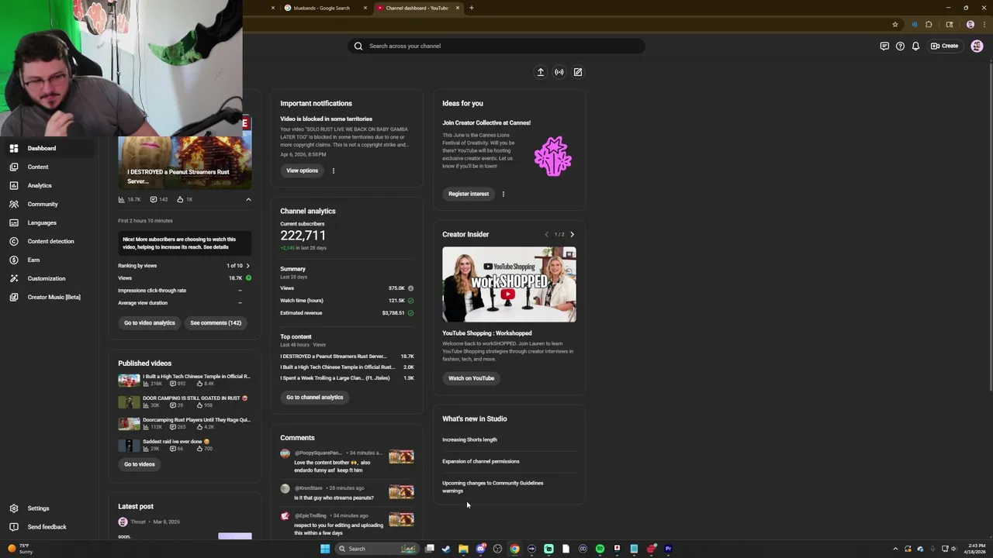Click the Creator Music [Beta] sidebar icon
Screen dimensions: 993x558
pos(14,297)
